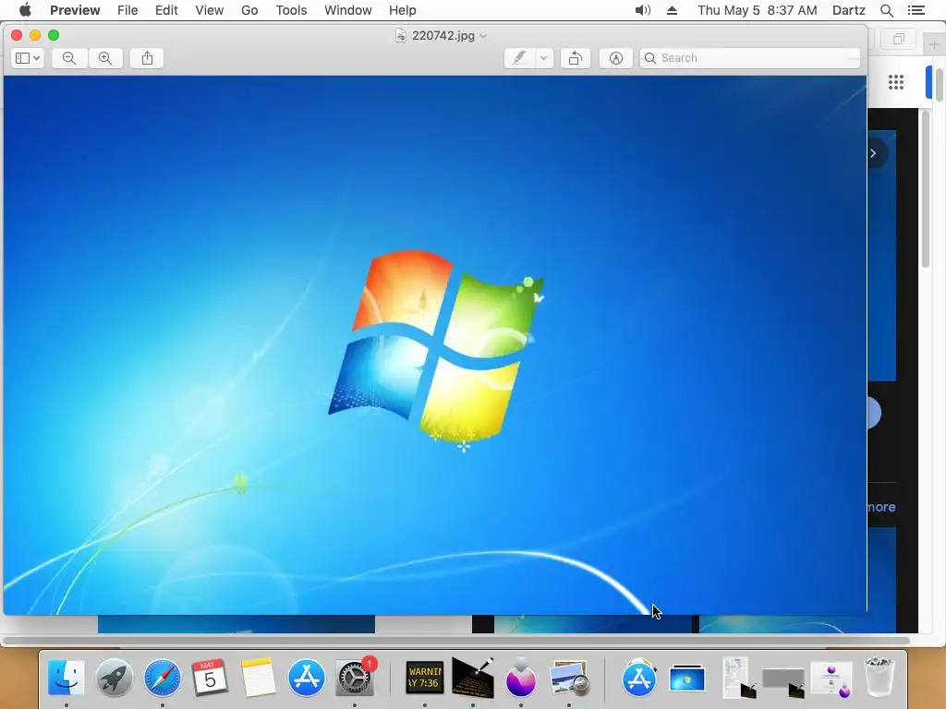
Task: Open the Window menu
Action: 348,10
